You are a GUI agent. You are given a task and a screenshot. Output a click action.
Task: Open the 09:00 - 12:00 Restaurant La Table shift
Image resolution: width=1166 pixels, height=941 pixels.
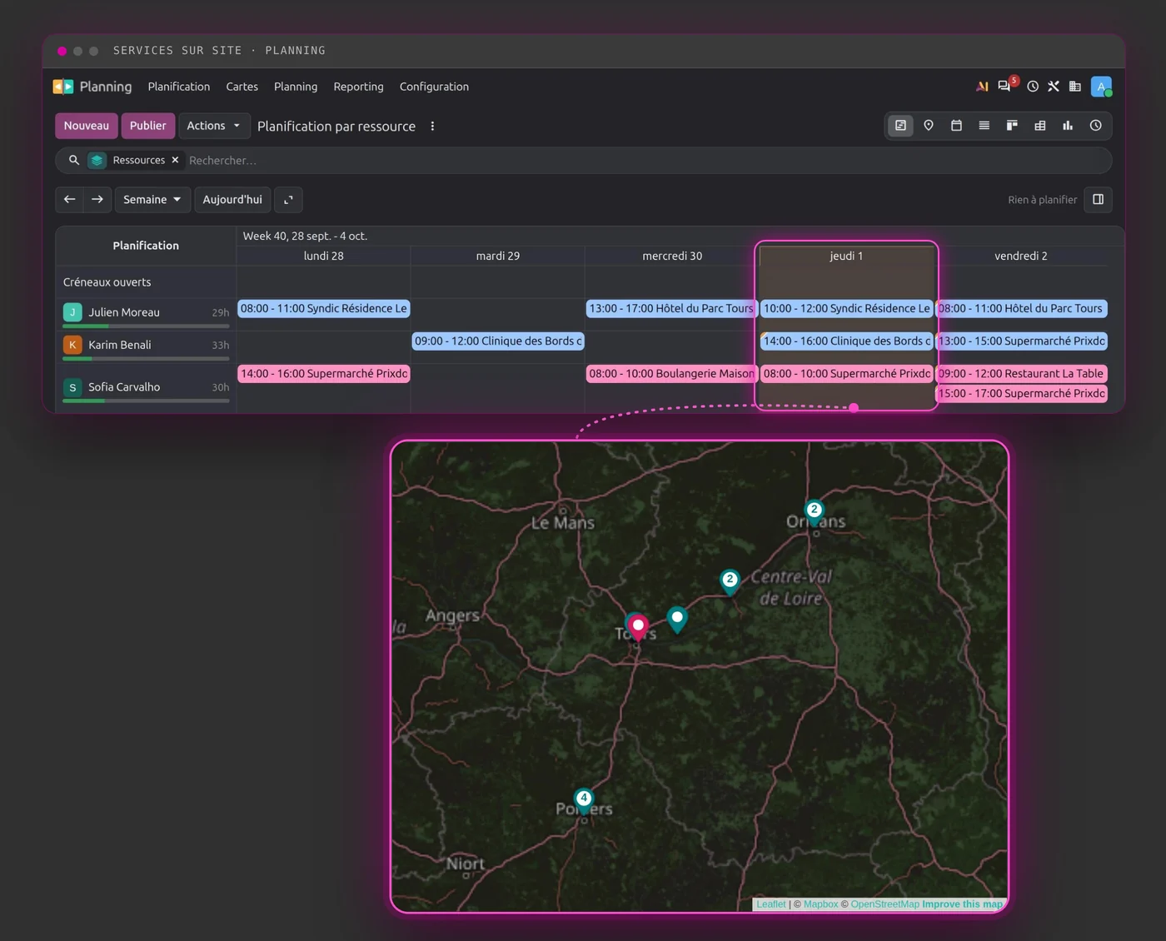click(1022, 374)
